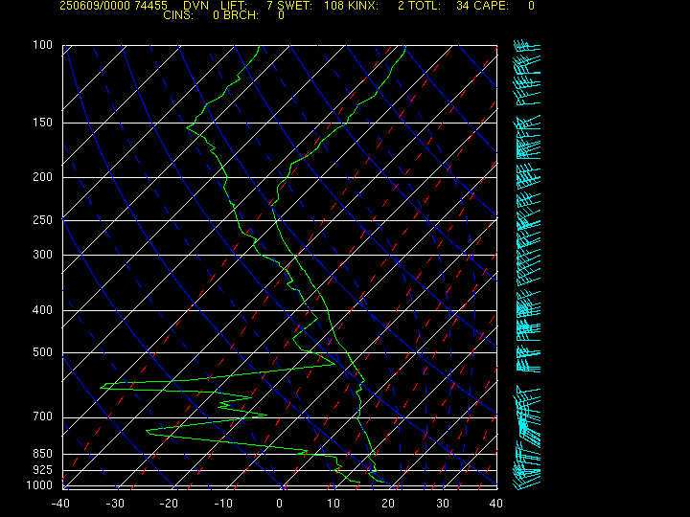Click the positive 10 temperature axis label
Viewport: 690px width, 517px height.
point(333,504)
